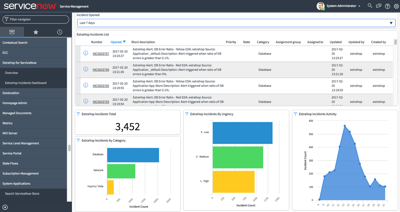Sort by Created by column header
The height and width of the screenshot is (212, 400).
[378, 42]
